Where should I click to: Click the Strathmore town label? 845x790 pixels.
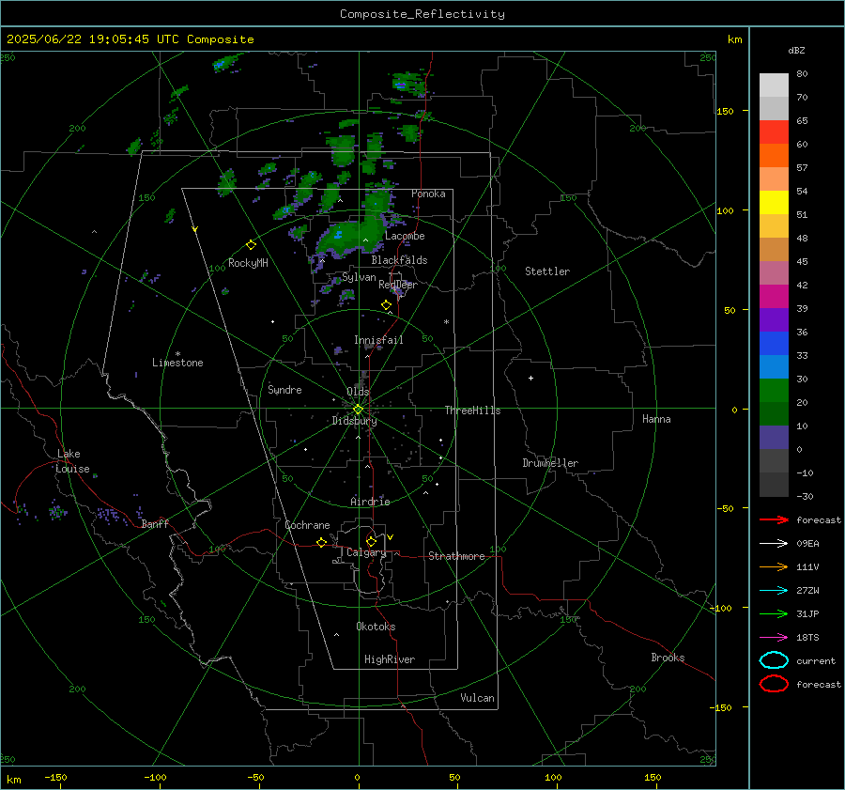click(456, 556)
